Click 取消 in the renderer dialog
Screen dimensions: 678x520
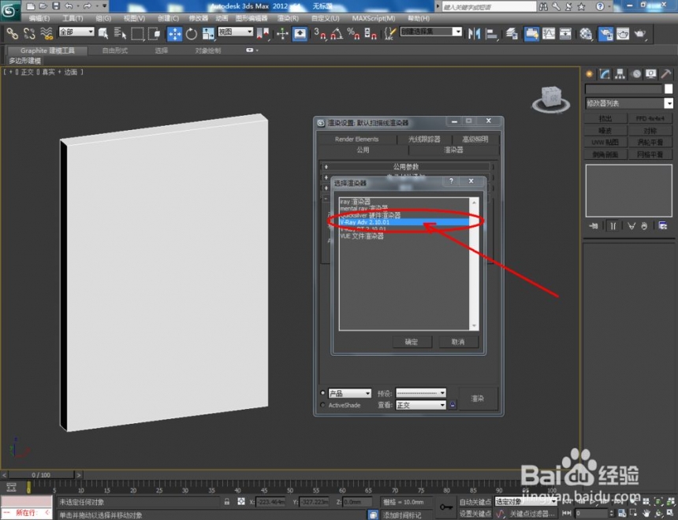point(458,341)
